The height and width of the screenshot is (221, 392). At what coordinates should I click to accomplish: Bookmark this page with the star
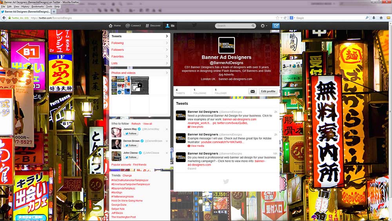tap(277, 18)
